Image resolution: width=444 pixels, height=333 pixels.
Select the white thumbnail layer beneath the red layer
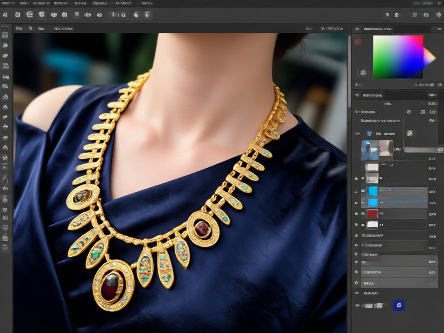pyautogui.click(x=372, y=225)
